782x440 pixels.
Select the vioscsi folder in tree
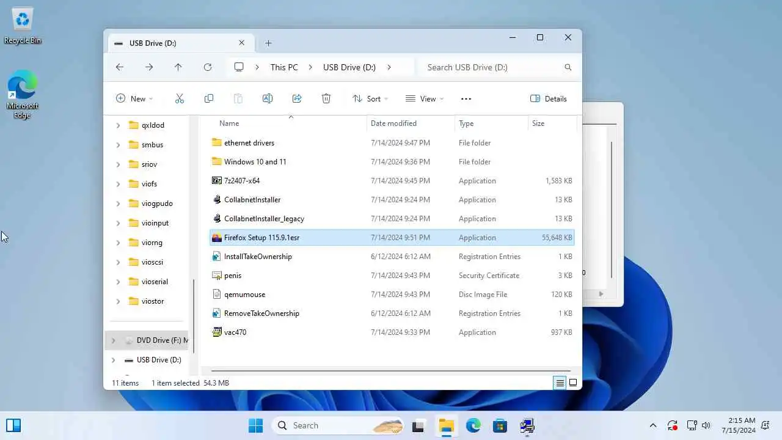pos(147,262)
